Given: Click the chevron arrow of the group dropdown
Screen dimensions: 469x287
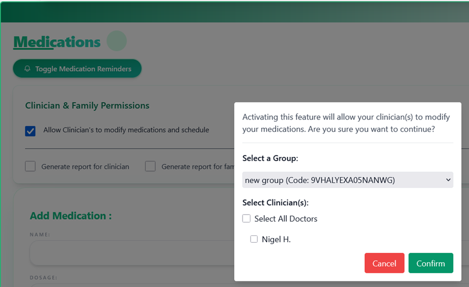Looking at the screenshot, I should click(447, 180).
